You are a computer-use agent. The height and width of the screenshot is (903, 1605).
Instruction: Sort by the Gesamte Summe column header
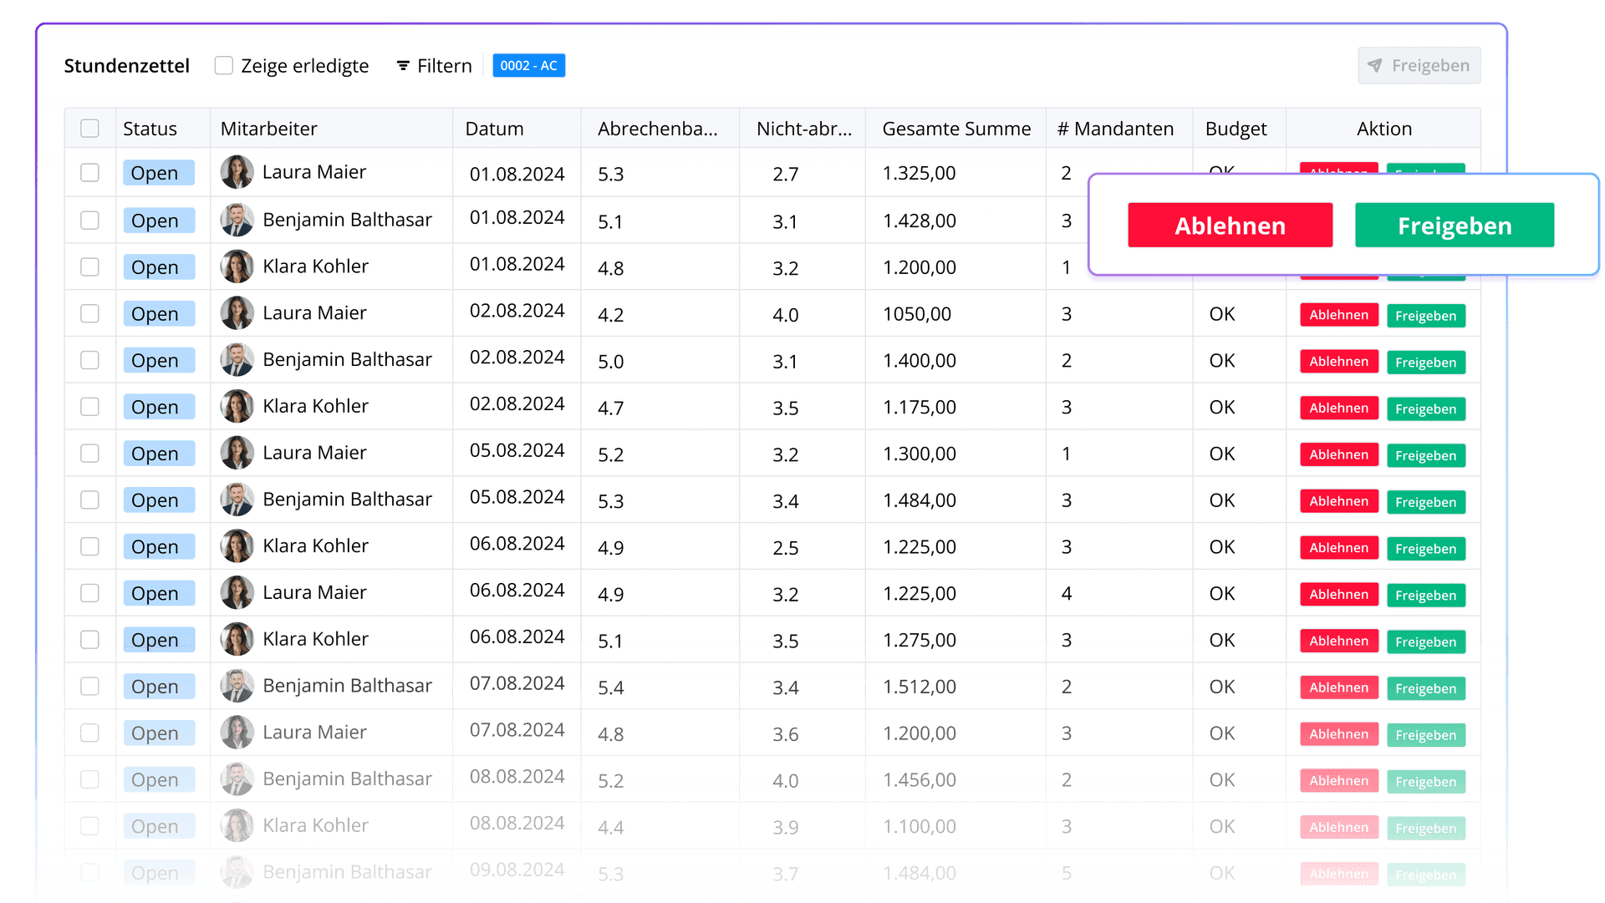pos(955,129)
